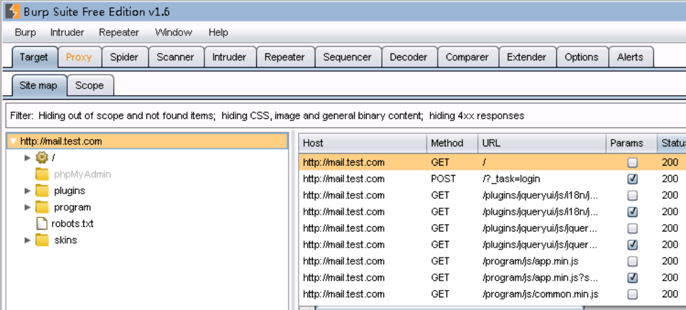Switch to the Decoder tab
This screenshot has height=310, width=686.
click(409, 57)
